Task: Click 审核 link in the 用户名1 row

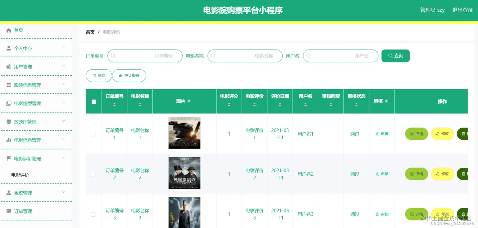Action: pos(382,134)
